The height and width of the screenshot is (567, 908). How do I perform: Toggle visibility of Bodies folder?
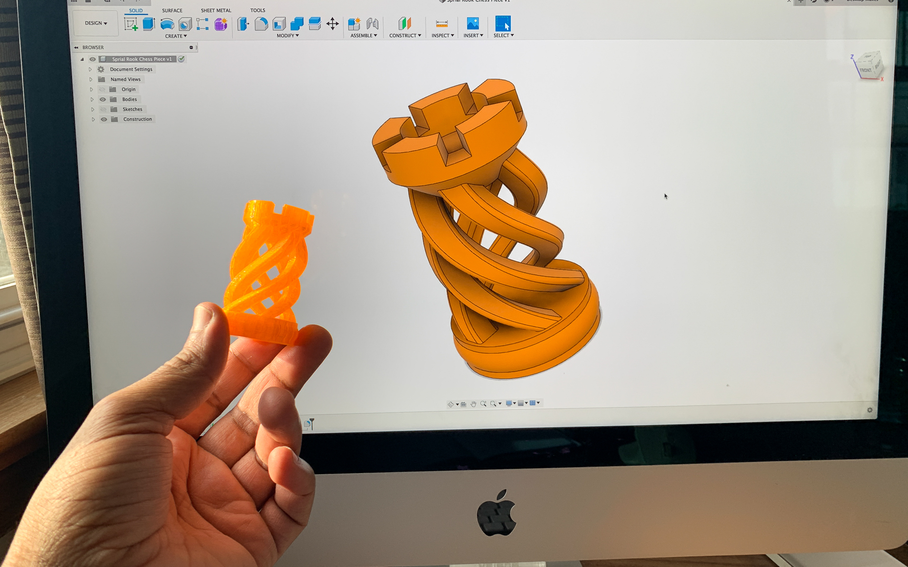(103, 99)
